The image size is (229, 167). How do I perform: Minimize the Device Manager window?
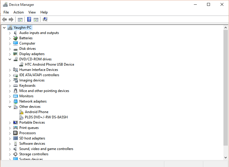[195, 4]
